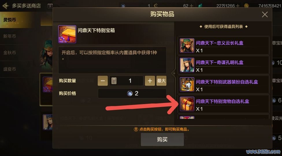Select the 忠义云长礼盒 portrait icon

[187, 46]
